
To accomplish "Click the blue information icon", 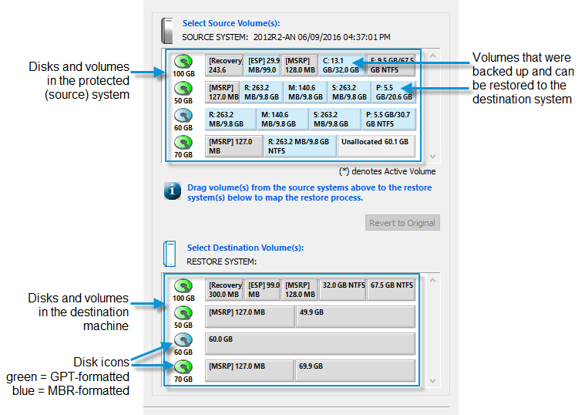I will tap(173, 191).
